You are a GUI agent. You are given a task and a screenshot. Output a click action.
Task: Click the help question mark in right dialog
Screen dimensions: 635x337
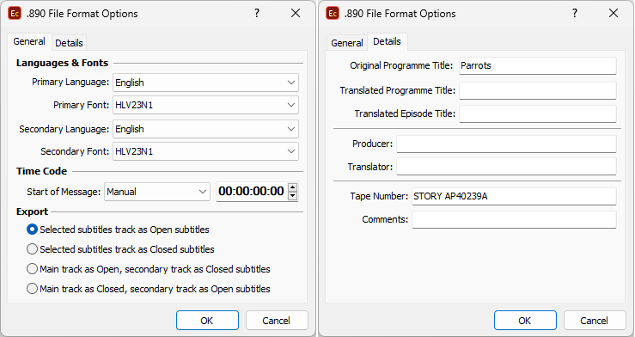(575, 14)
